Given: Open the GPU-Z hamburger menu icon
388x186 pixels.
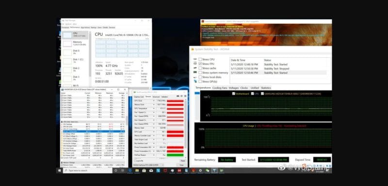Looking at the screenshot, I should (x=185, y=96).
